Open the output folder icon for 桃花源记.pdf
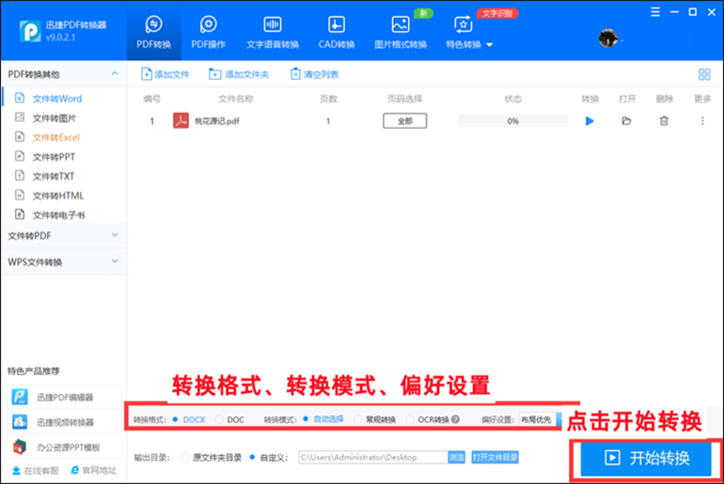Viewport: 724px width, 484px height. (x=626, y=121)
